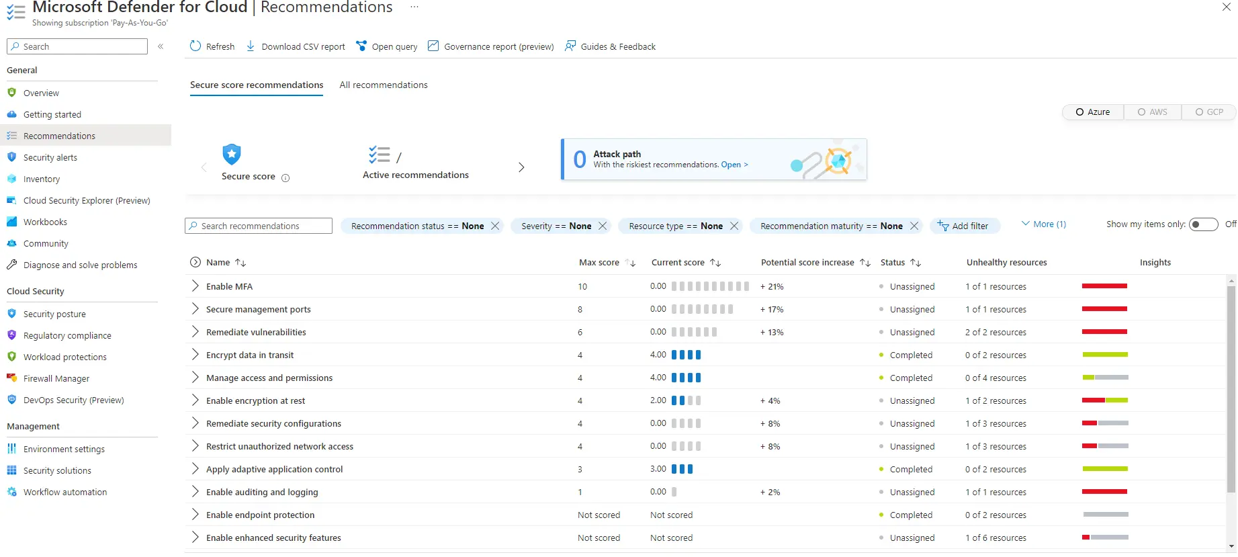This screenshot has width=1238, height=557.
Task: Toggle Show my items only switch
Action: tap(1203, 224)
